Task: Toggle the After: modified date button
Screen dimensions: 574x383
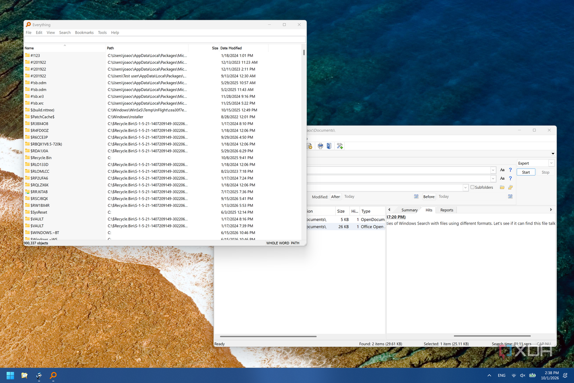Action: tap(336, 197)
